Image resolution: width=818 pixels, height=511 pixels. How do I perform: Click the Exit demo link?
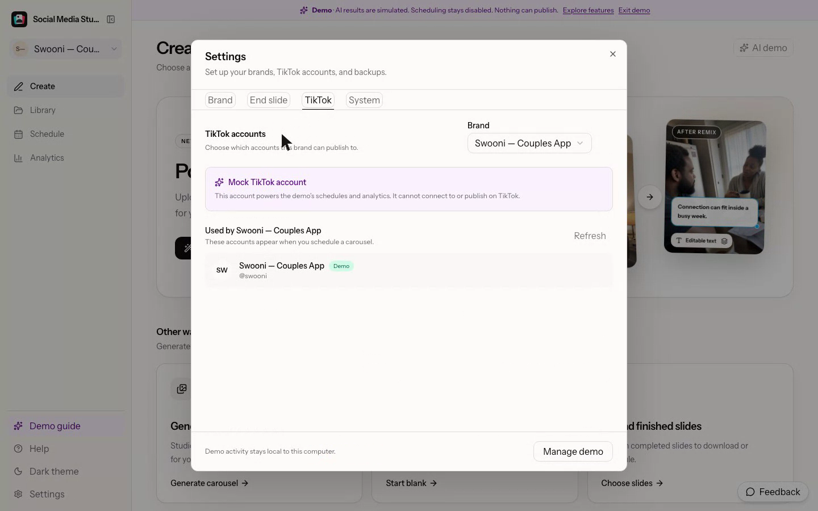634,10
